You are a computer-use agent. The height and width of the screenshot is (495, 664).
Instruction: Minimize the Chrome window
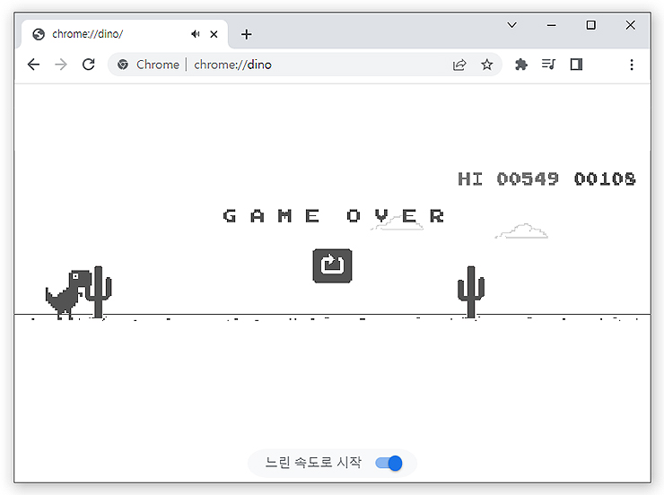(551, 25)
